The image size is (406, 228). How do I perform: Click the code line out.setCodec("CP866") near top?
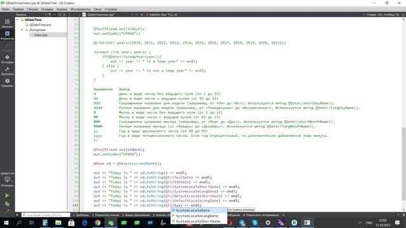coord(117,34)
